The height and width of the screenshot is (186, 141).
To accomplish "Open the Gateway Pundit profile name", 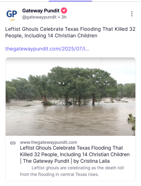I will (x=41, y=11).
